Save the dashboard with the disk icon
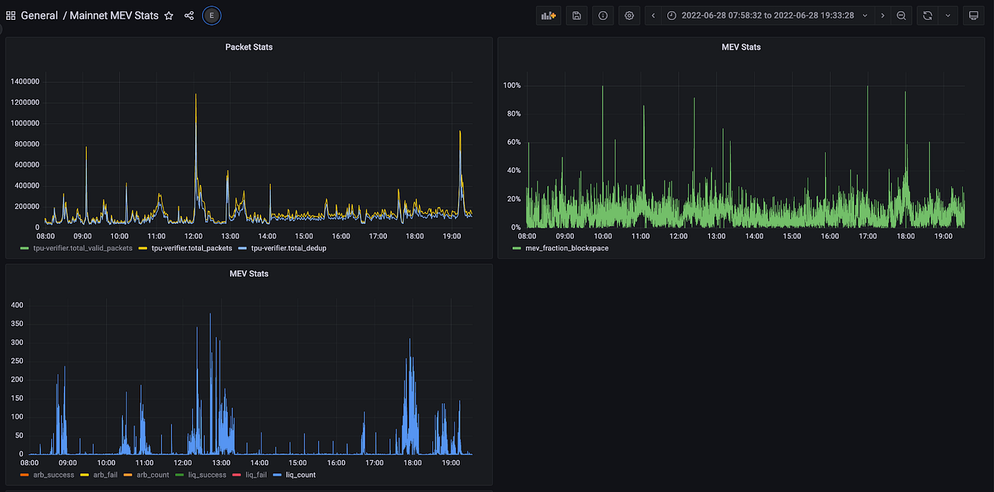Viewport: 994px width, 492px height. tap(576, 16)
